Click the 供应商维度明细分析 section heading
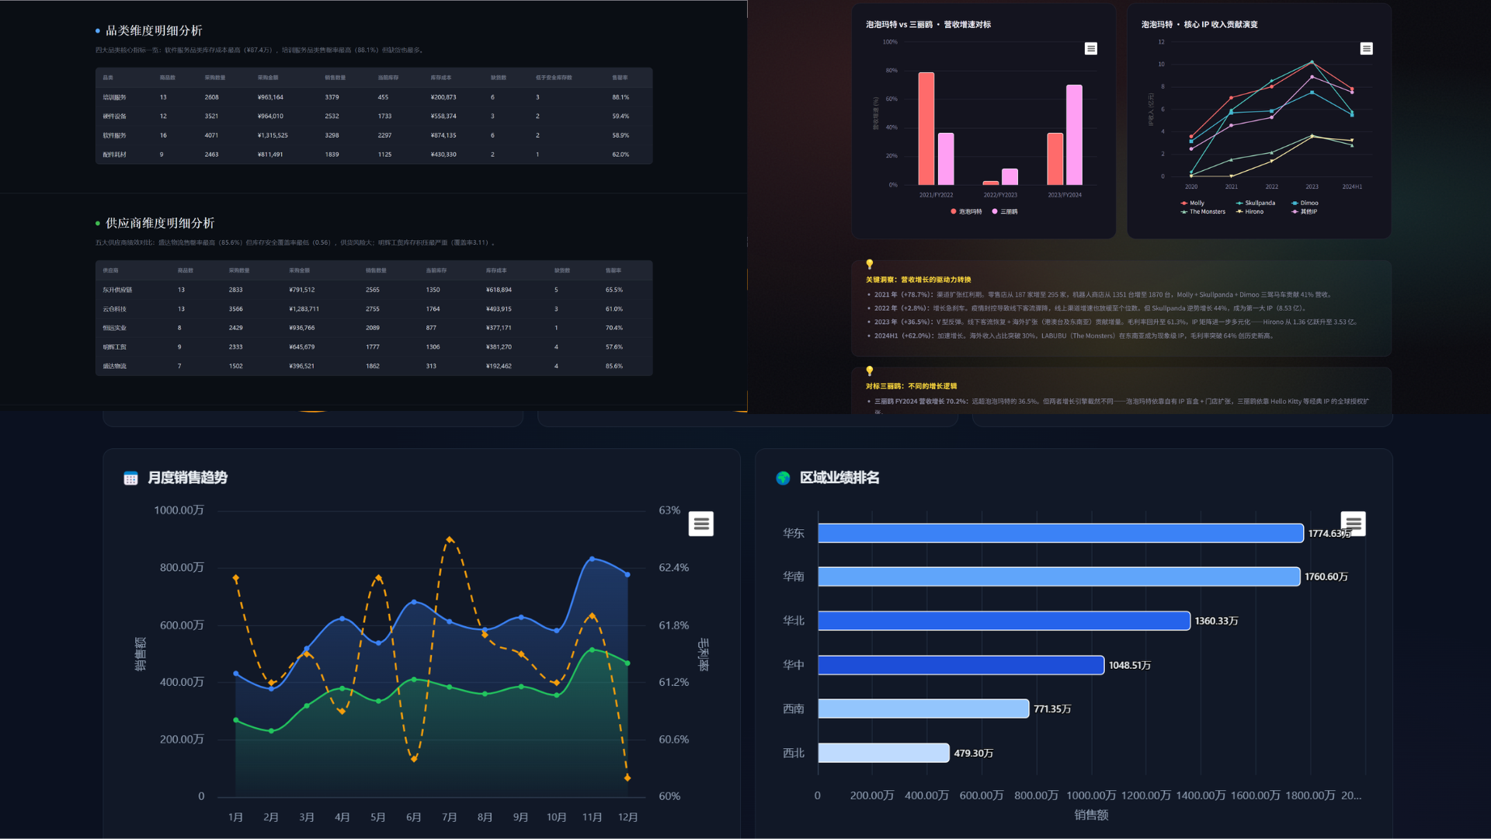This screenshot has width=1491, height=839. [160, 223]
